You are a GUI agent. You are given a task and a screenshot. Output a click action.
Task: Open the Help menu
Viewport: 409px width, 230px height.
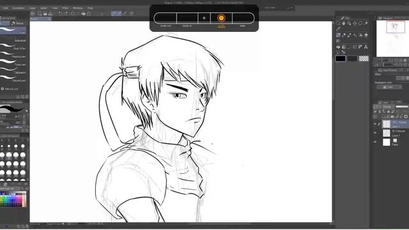coord(90,8)
